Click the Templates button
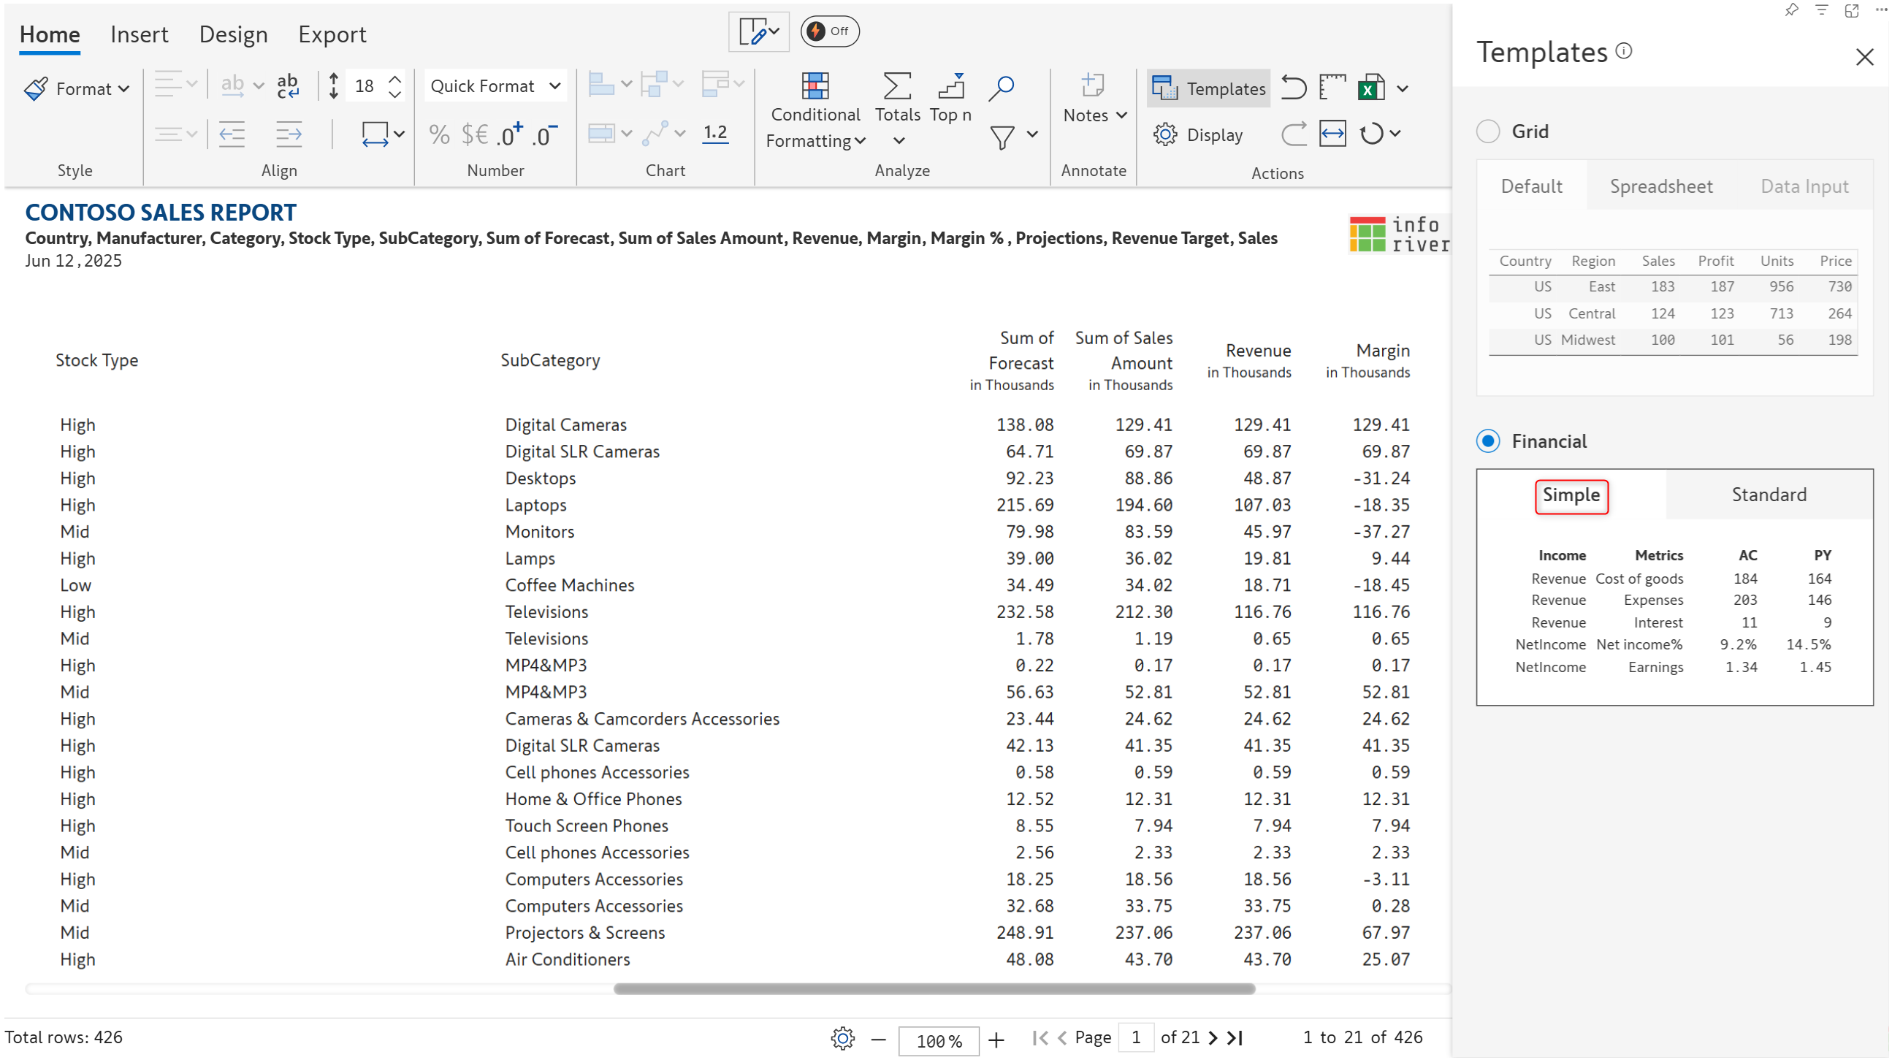Viewport: 1892px width, 1060px height. click(x=1208, y=89)
